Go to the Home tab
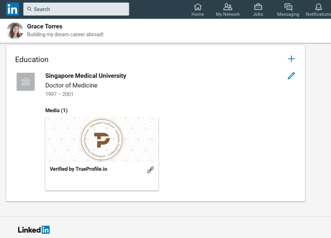331x238 pixels. click(x=198, y=10)
